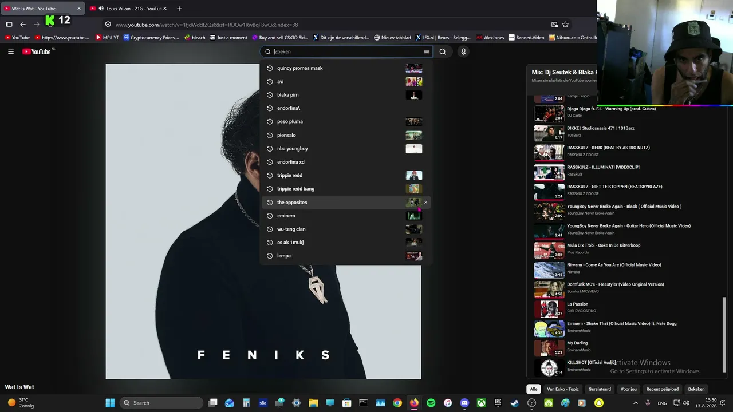The width and height of the screenshot is (733, 412).
Task: Play 'La Passion' by Gigi D'Agostino
Action: (627, 308)
